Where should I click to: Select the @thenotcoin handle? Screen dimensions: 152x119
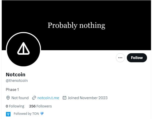point(17,81)
